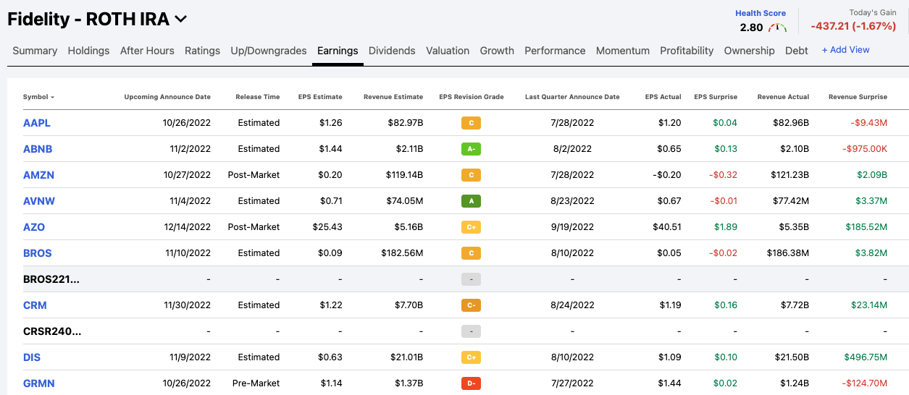Open the After Hours tab
Screen dimensions: 909x395
tap(147, 51)
